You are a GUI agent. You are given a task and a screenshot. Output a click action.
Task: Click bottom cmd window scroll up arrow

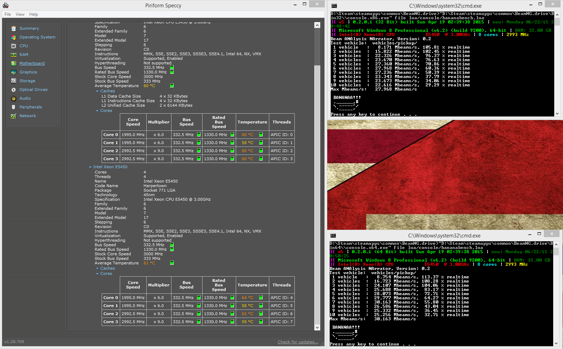(x=556, y=244)
